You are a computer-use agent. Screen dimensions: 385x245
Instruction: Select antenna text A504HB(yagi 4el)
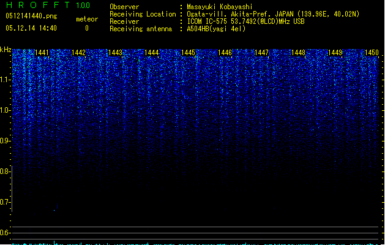pyautogui.click(x=216, y=29)
